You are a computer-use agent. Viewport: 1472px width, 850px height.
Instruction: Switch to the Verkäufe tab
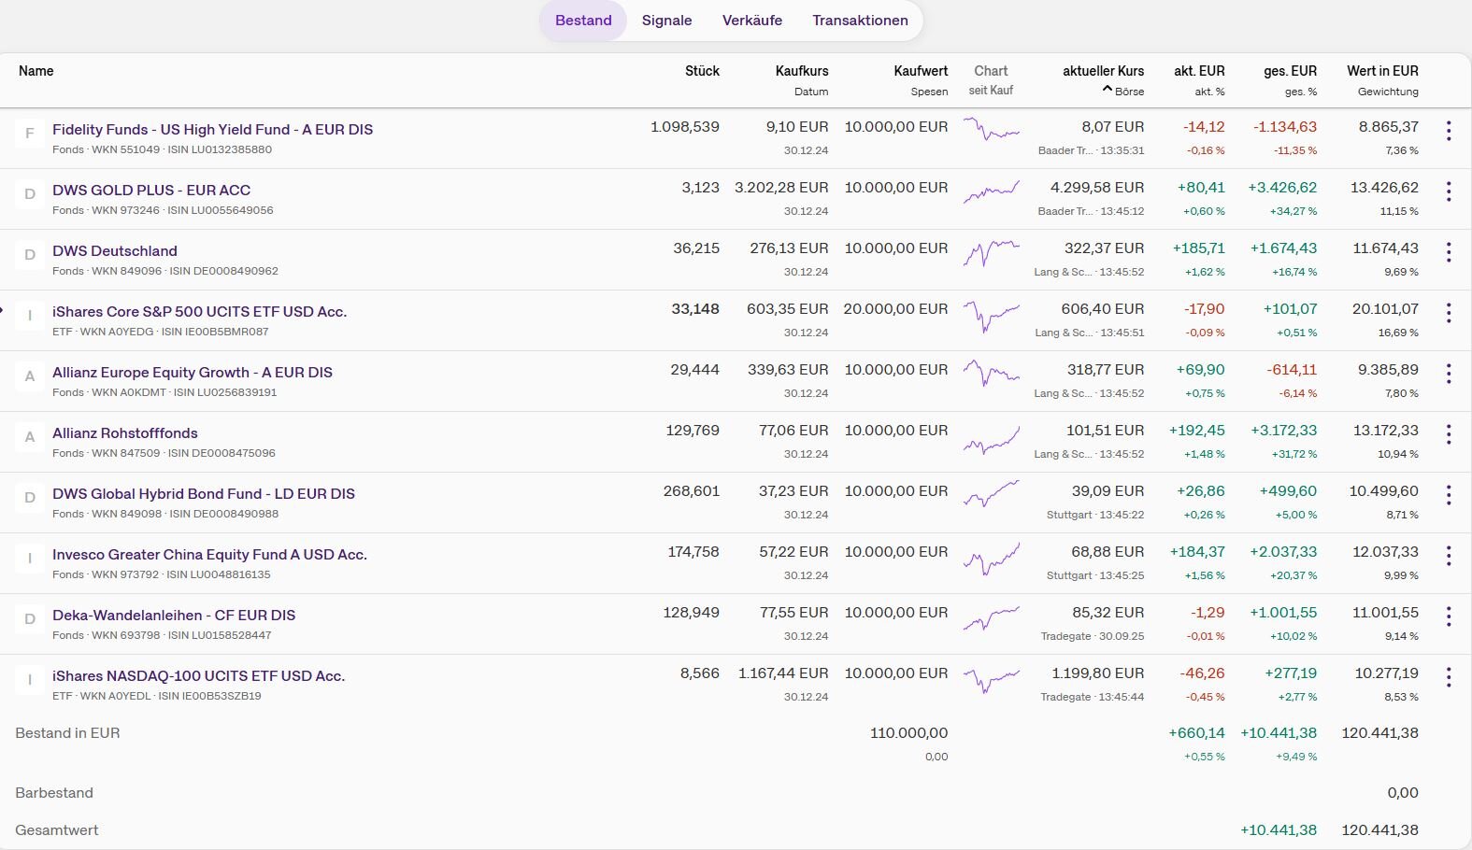[751, 21]
